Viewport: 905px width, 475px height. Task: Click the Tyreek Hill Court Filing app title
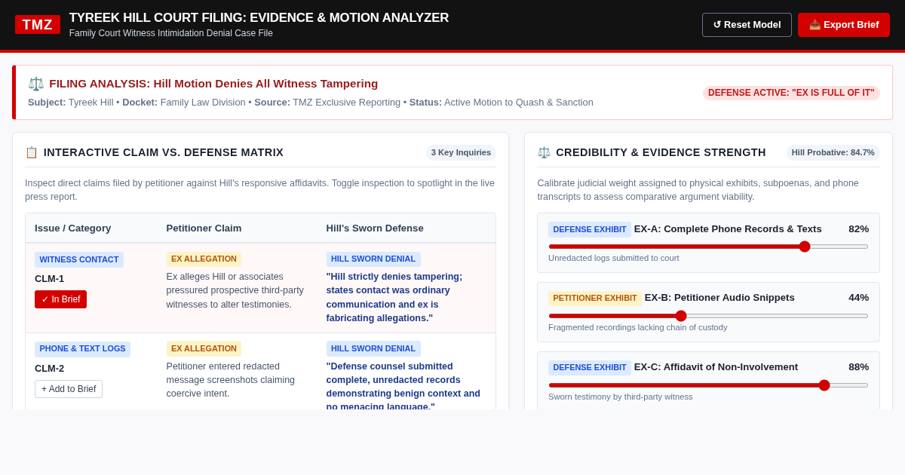(x=259, y=18)
